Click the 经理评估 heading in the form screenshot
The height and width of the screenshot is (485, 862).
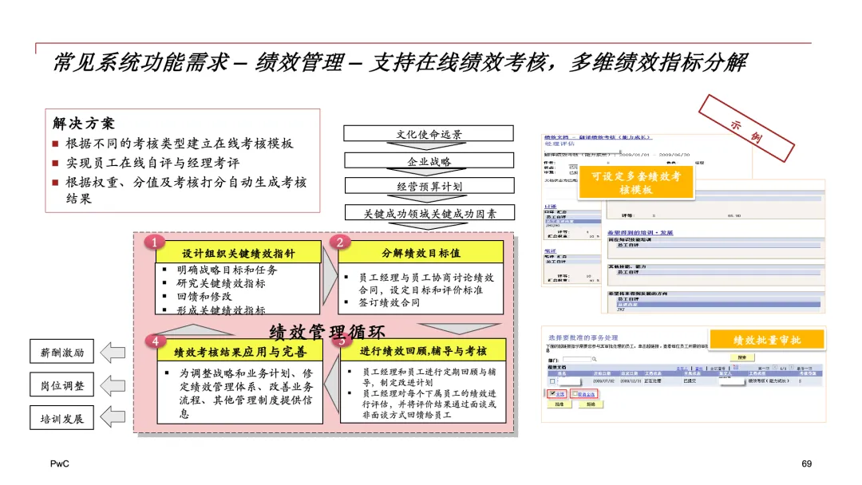[559, 144]
